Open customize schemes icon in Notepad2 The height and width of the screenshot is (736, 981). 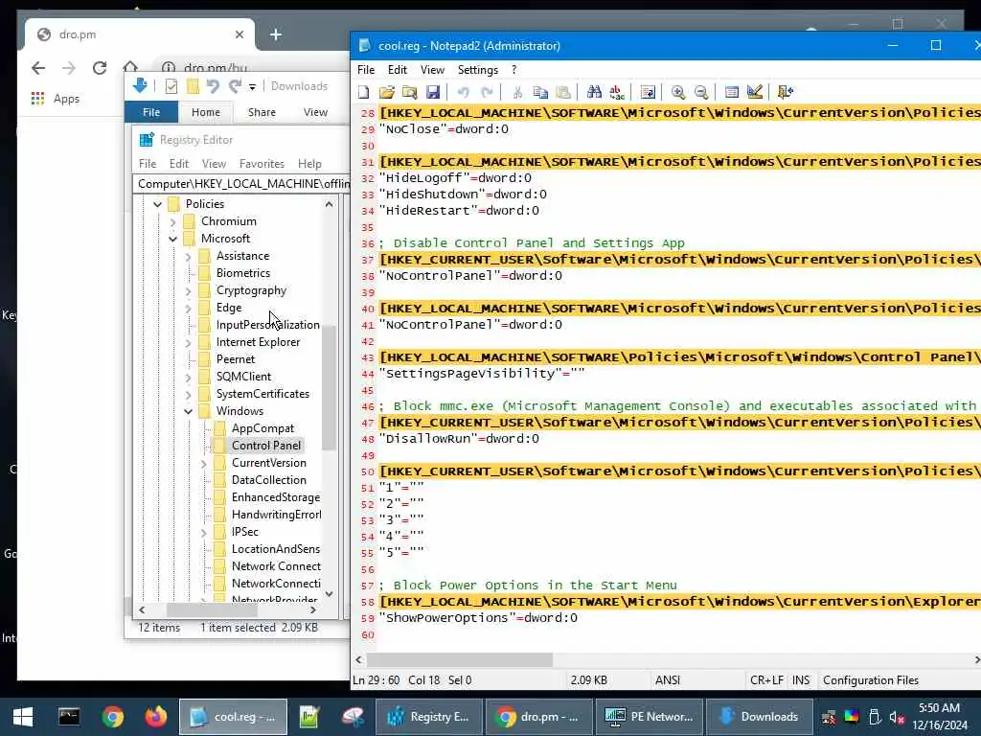coord(755,93)
